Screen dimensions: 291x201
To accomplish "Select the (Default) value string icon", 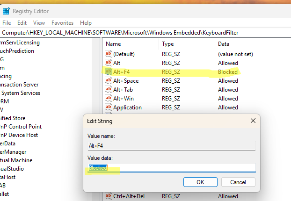I will tap(109, 54).
